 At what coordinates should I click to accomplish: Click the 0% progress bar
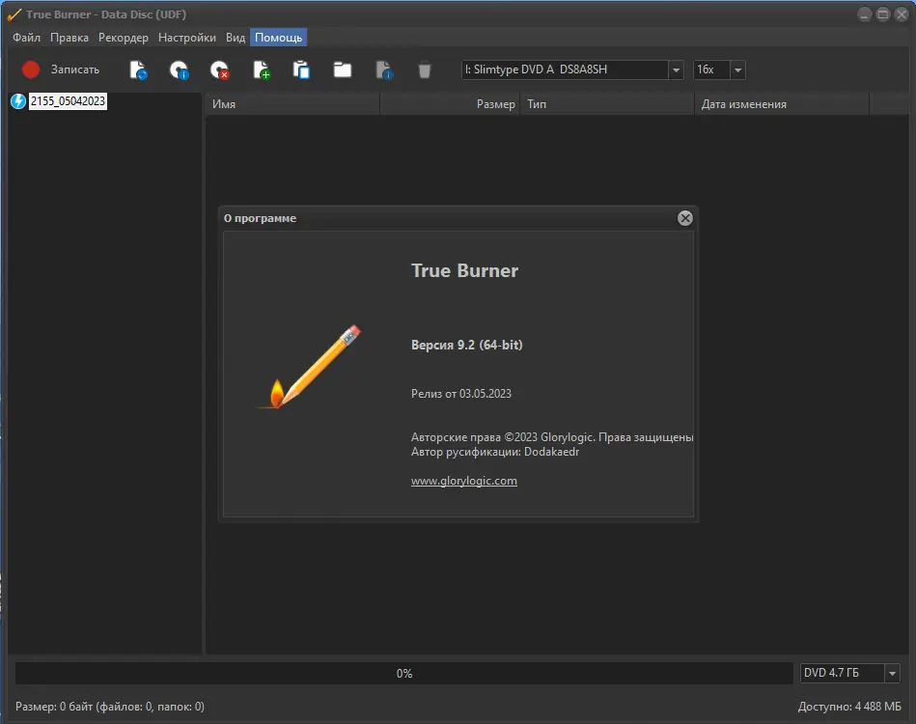405,673
